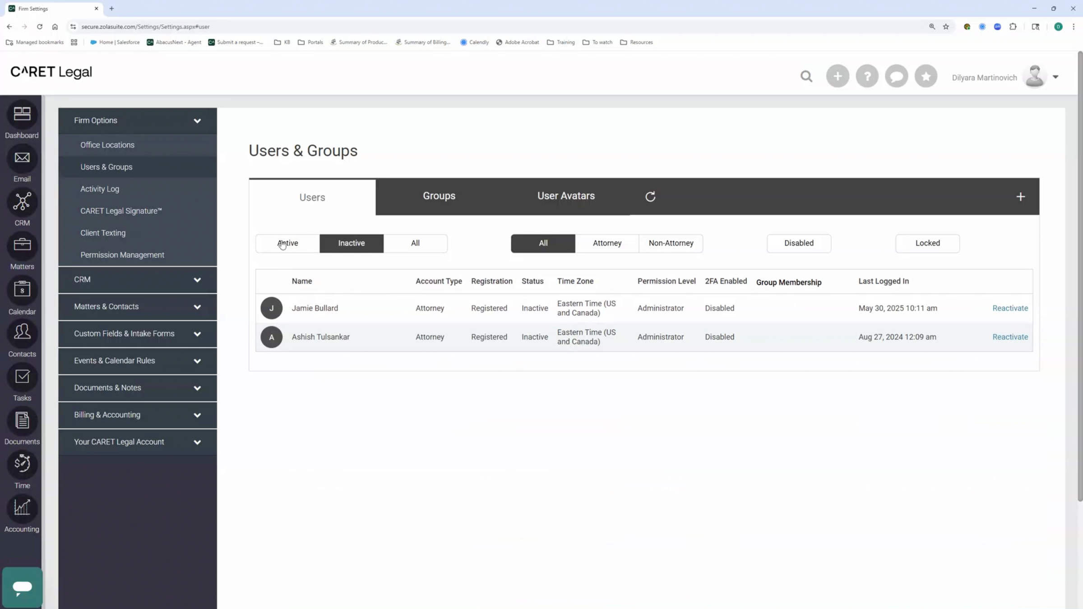1083x609 pixels.
Task: Click the page vertical scrollbar
Action: (1080, 276)
